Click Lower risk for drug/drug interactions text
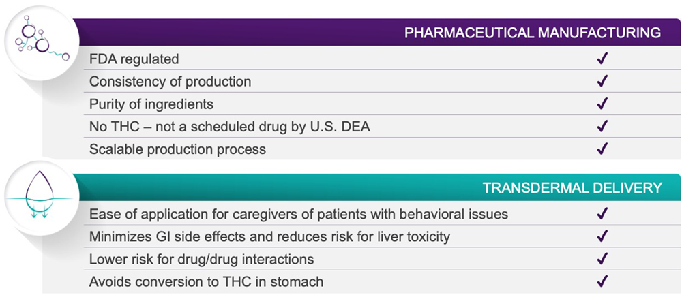Screen dimensions: 682x295 201,260
